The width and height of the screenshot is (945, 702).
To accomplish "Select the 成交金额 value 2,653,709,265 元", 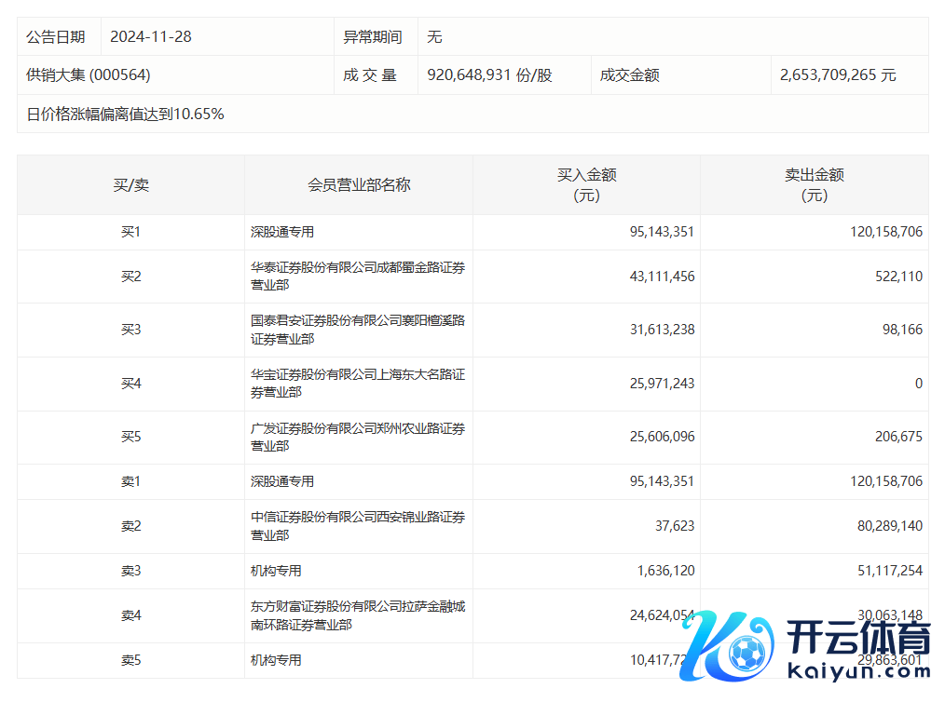I will (x=838, y=75).
